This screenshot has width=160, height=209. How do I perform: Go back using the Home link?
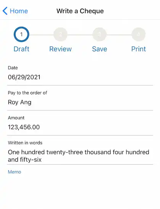tap(19, 11)
